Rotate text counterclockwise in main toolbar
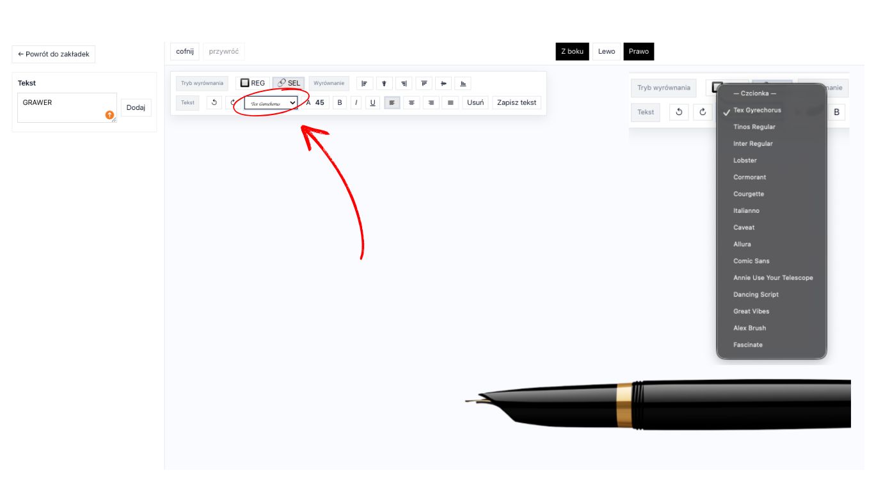The height and width of the screenshot is (491, 874). coord(214,102)
